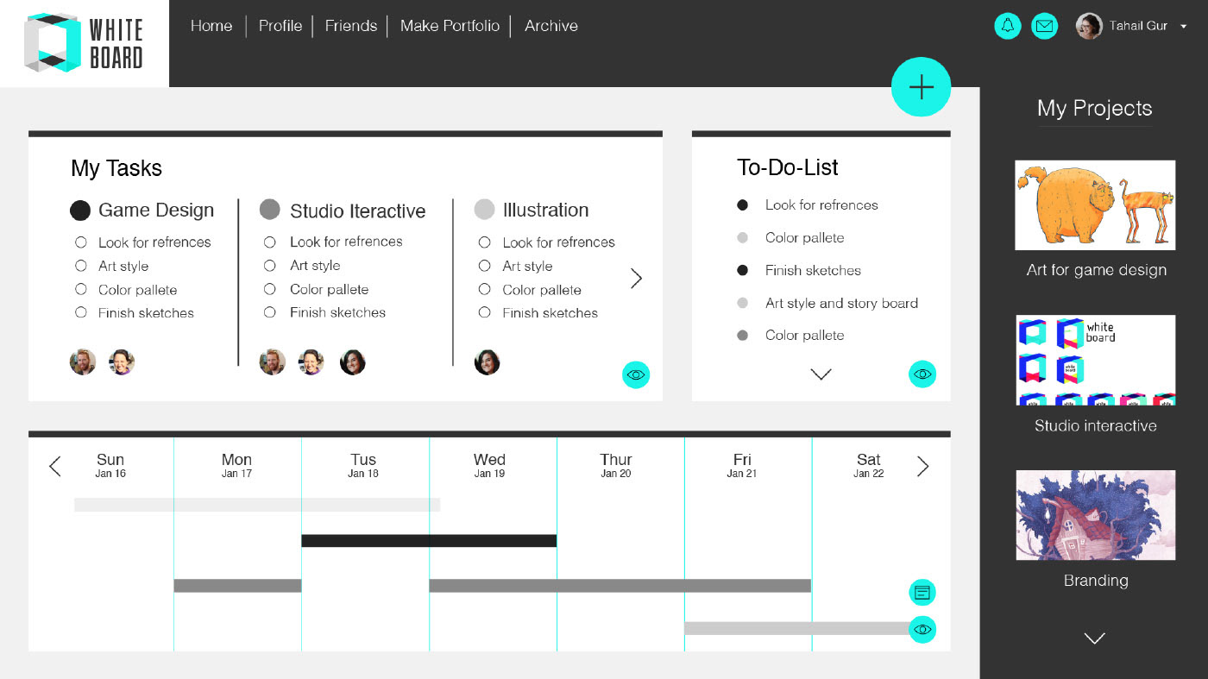Open the messages envelope icon
The image size is (1208, 679).
1044,26
